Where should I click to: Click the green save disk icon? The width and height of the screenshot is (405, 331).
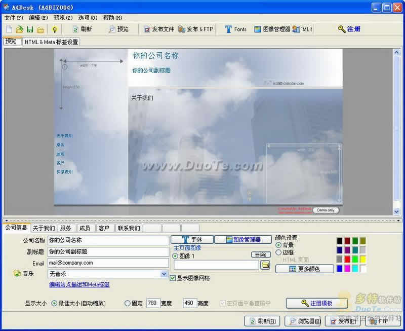pos(30,29)
